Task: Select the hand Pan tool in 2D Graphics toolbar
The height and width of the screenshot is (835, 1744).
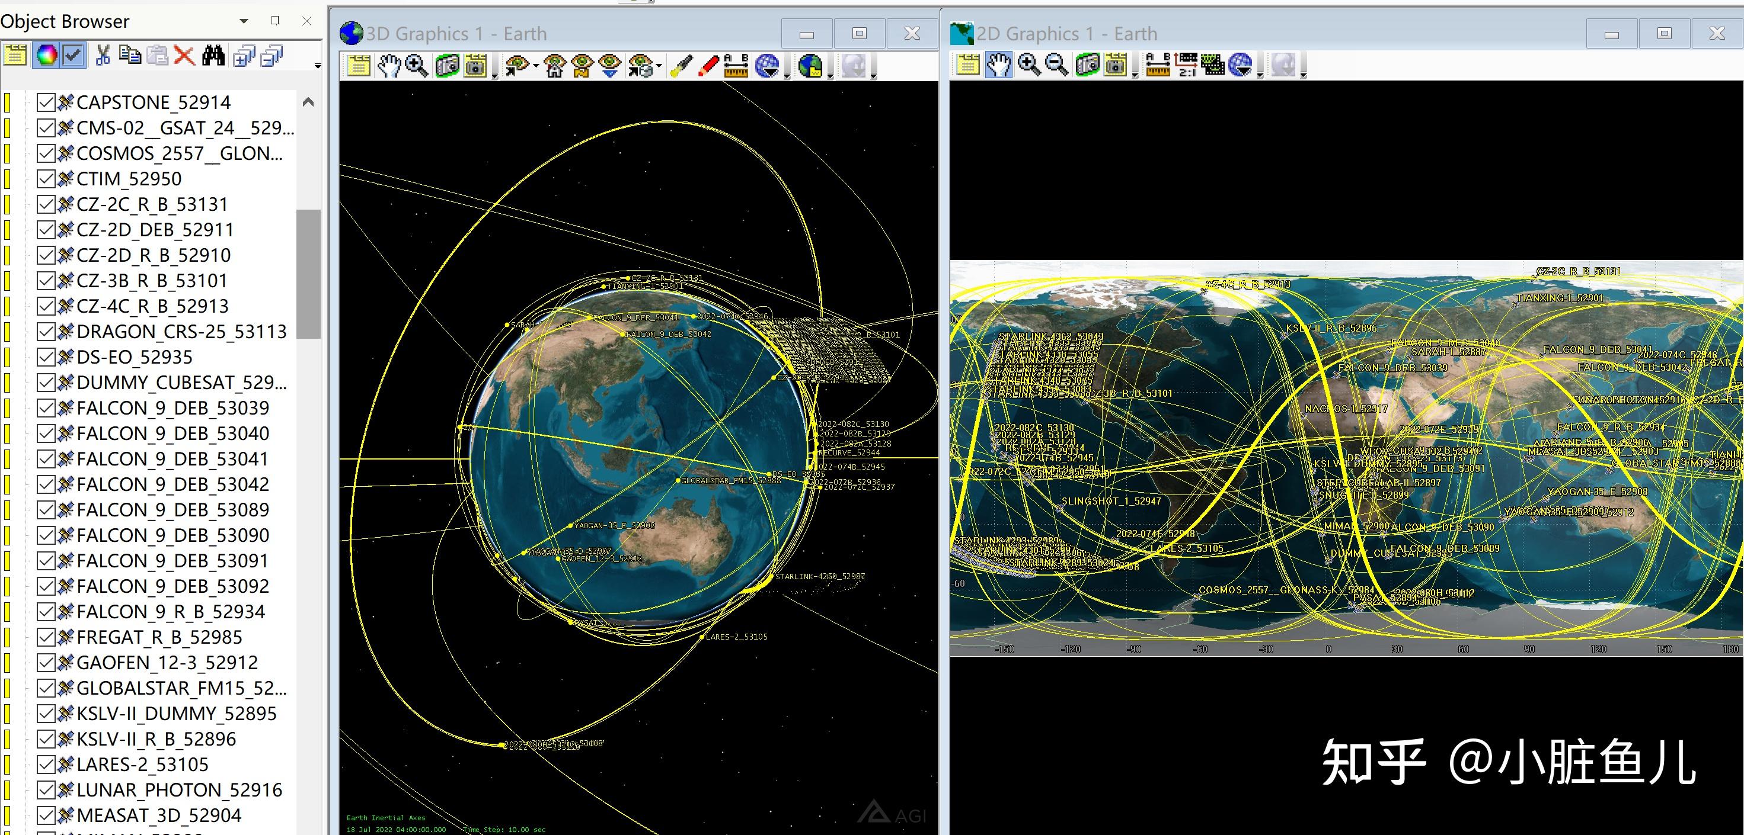Action: (999, 66)
